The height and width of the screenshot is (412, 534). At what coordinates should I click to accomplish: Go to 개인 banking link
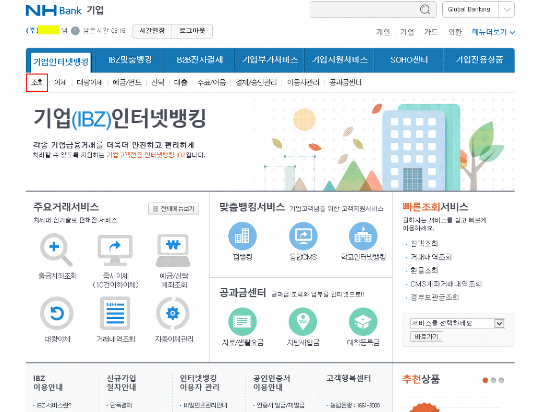[x=383, y=32]
